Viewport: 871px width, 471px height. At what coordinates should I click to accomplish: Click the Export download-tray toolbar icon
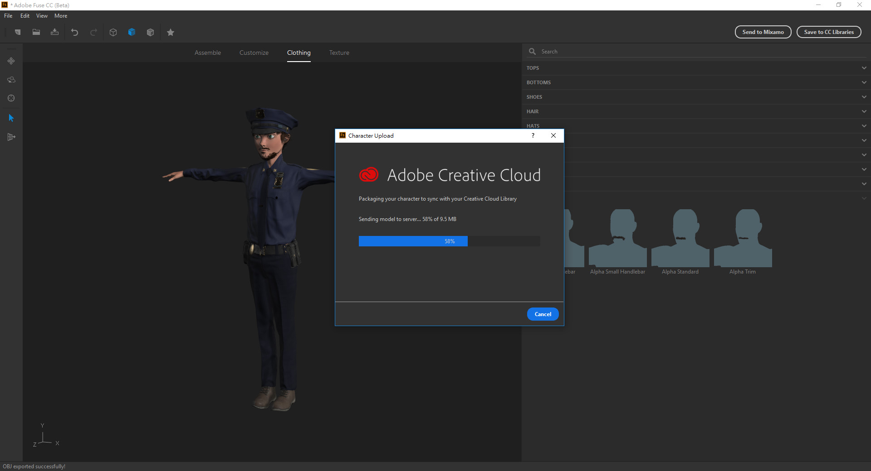click(55, 32)
